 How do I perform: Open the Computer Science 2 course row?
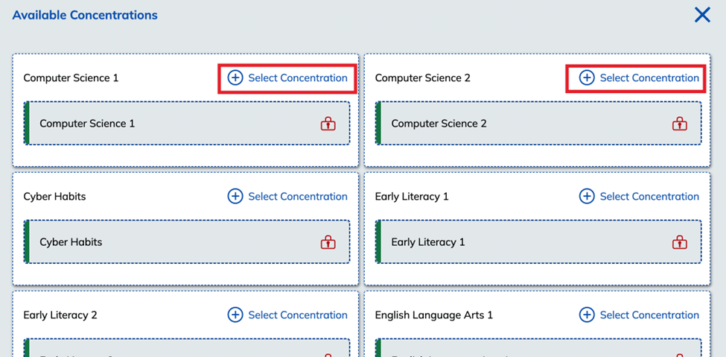[x=538, y=123]
